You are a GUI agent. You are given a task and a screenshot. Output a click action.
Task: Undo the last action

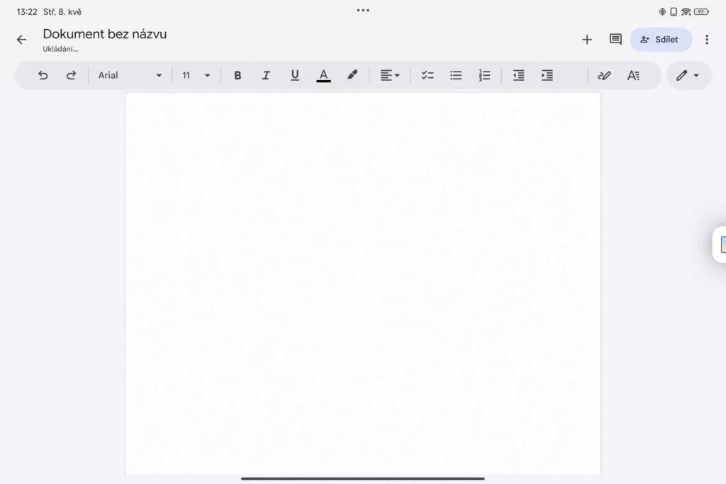pos(43,75)
